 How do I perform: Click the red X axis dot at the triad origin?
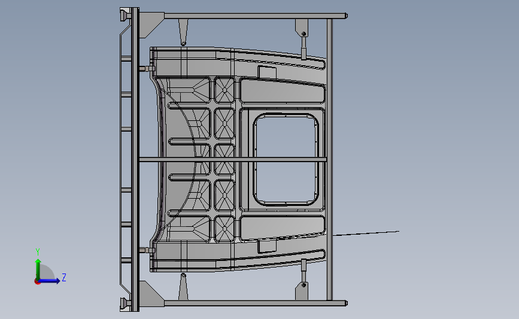(37, 282)
